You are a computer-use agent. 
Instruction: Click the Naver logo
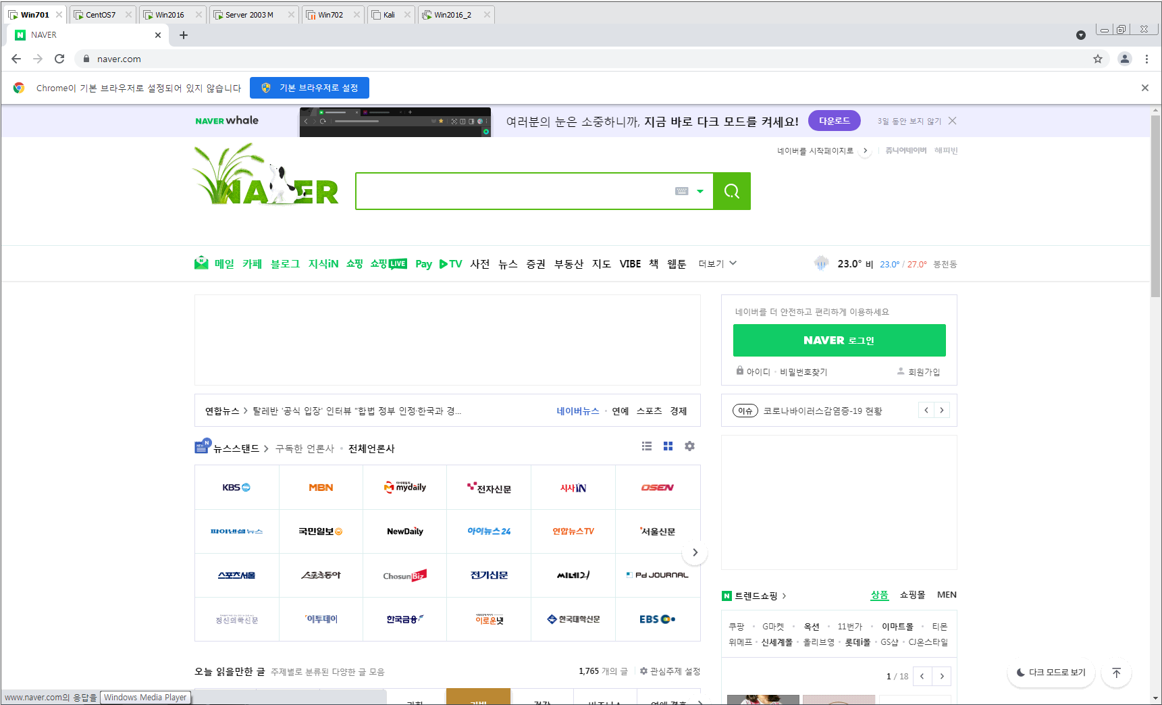(x=266, y=174)
